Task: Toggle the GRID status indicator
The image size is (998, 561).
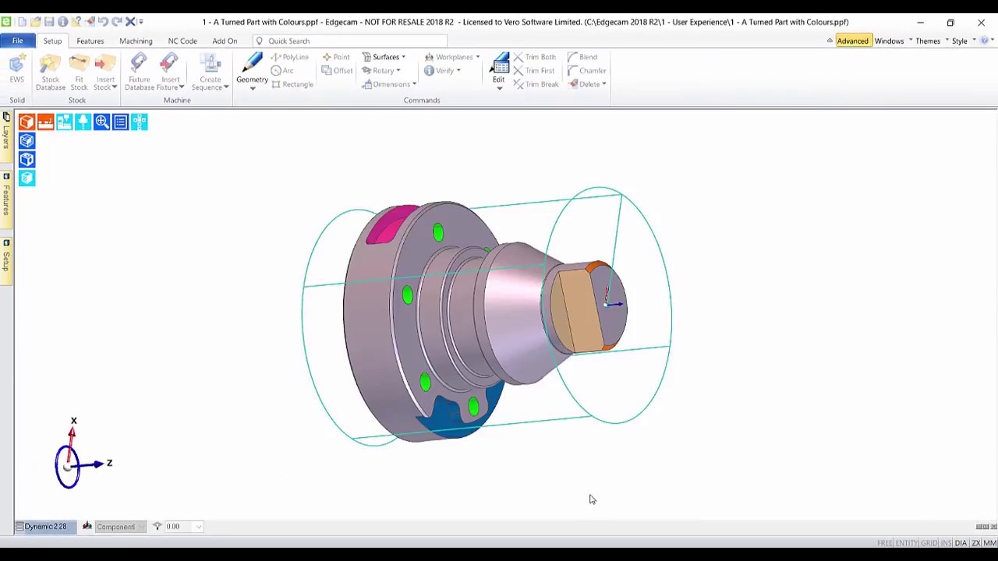Action: pyautogui.click(x=929, y=543)
